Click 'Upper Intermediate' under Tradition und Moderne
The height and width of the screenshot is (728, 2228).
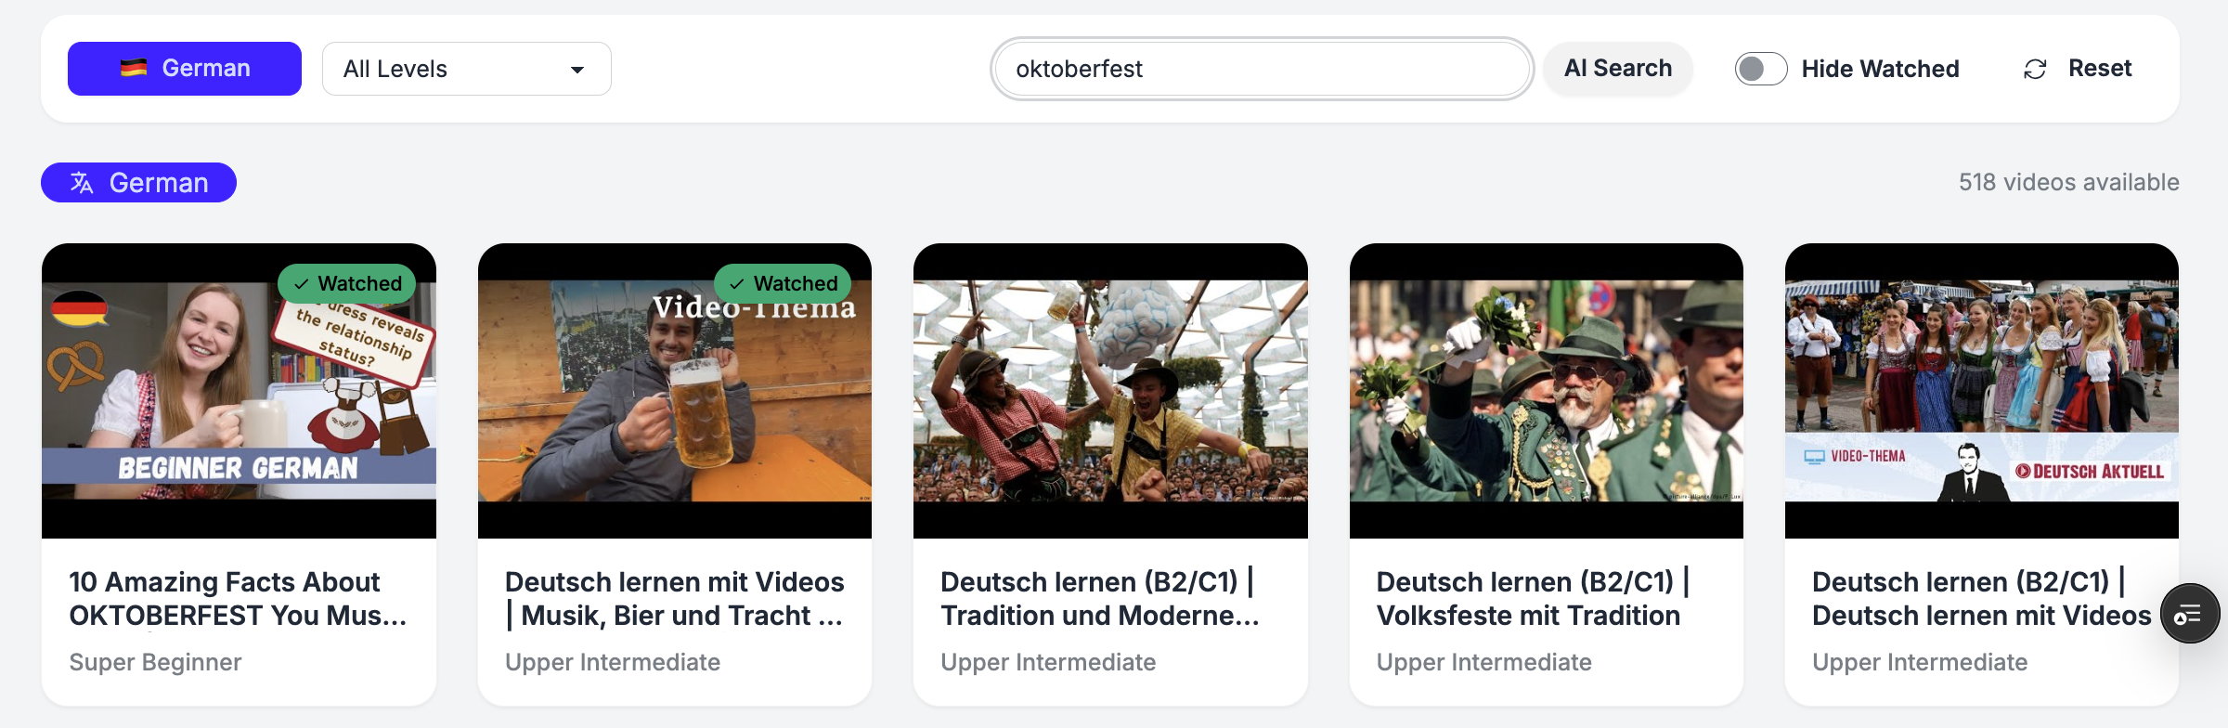(x=1048, y=662)
